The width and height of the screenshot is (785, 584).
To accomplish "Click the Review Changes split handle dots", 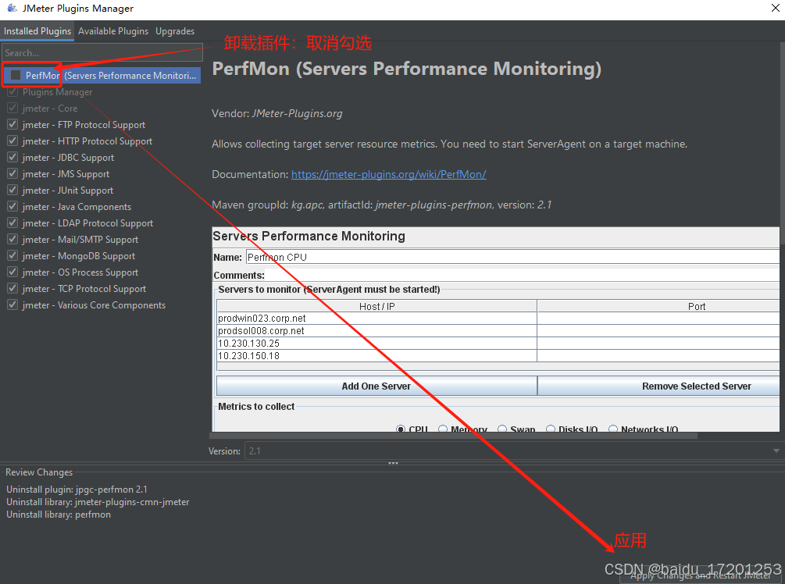I will (x=393, y=463).
